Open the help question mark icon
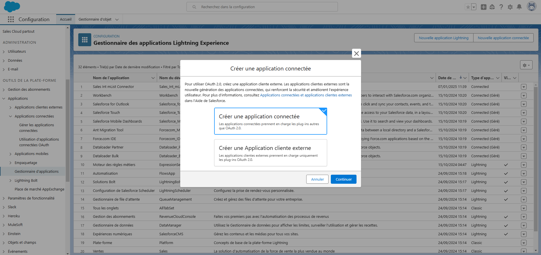Viewport: 541px width, 255px height. pos(501,7)
